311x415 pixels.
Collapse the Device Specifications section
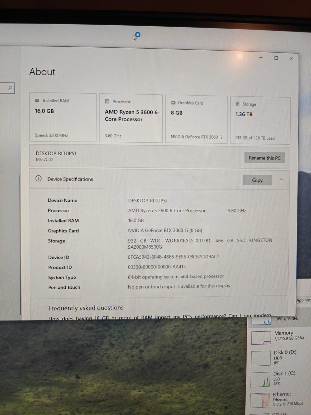pyautogui.click(x=282, y=180)
